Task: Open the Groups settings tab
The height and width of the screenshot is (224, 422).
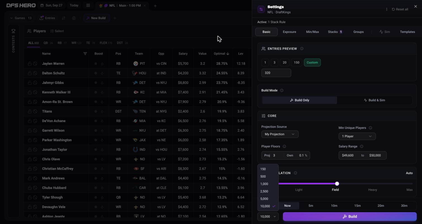Action: coord(358,32)
